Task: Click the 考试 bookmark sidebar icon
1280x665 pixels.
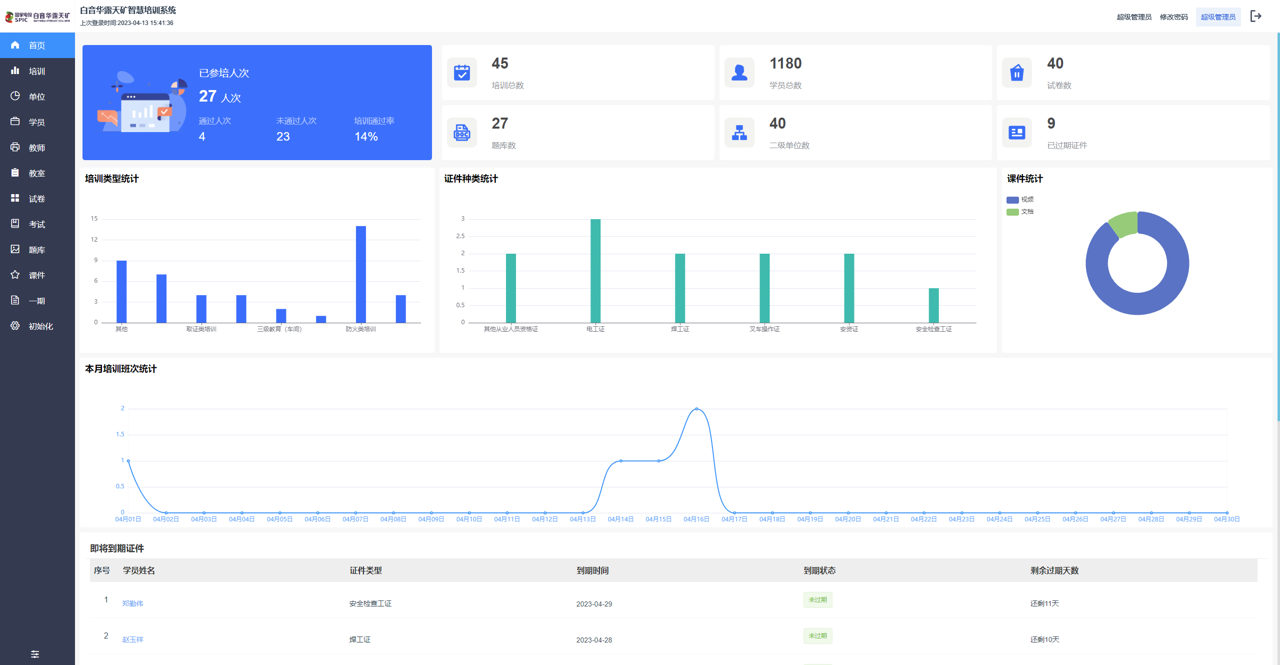Action: click(x=15, y=224)
